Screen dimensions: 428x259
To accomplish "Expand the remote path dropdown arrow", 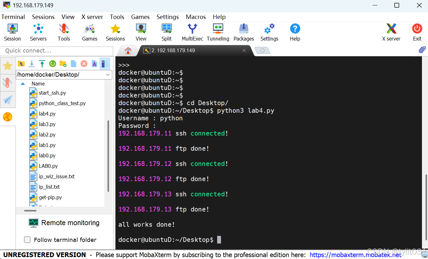I will 108,75.
